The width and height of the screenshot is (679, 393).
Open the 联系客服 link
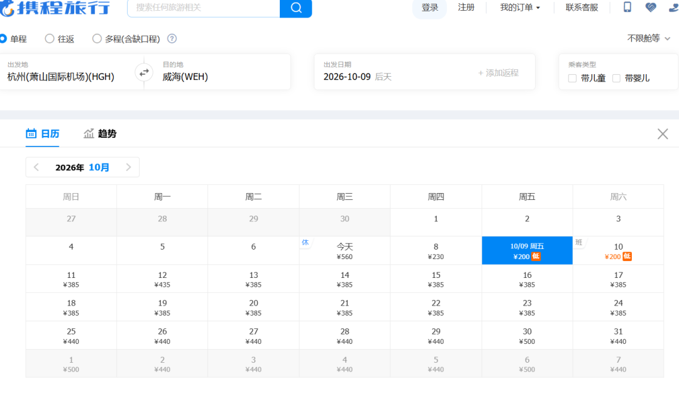point(582,8)
